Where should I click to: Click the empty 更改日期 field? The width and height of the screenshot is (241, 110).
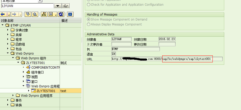point(167,44)
